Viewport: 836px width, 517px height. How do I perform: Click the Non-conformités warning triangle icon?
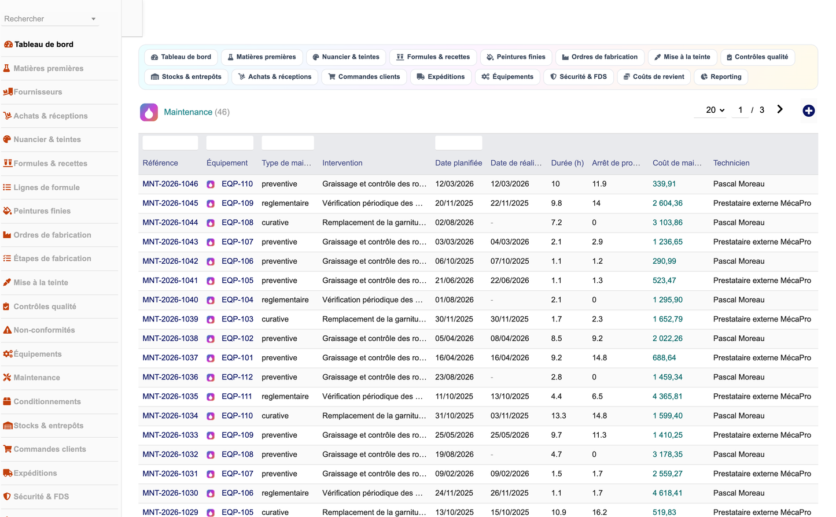point(8,330)
